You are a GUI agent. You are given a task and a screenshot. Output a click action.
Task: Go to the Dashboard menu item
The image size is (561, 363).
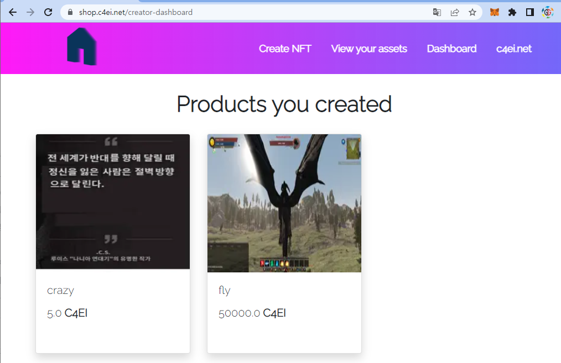(x=451, y=49)
